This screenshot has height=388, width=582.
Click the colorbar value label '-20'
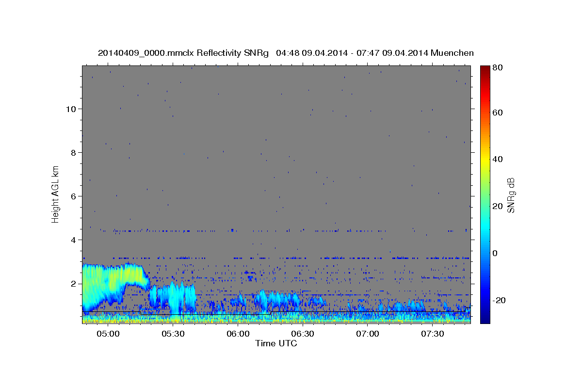coord(499,300)
